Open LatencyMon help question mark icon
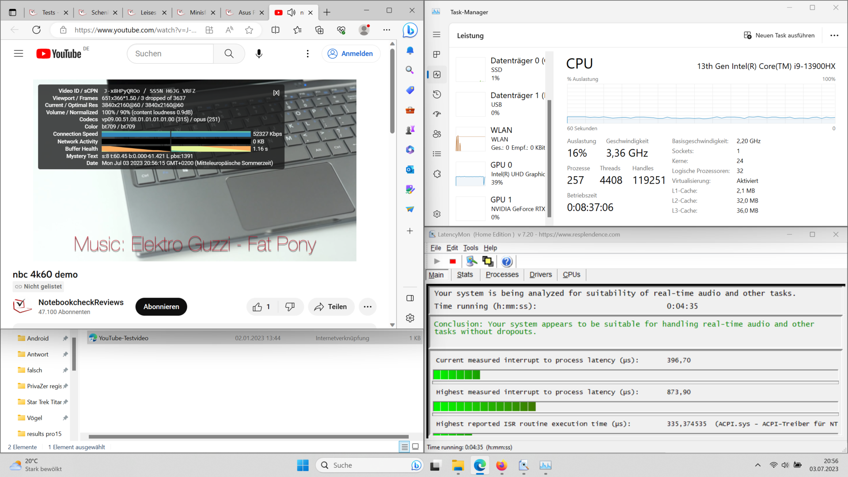Viewport: 848px width, 477px height. 507,261
